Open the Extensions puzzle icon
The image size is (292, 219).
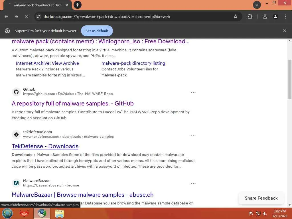pos(250,17)
